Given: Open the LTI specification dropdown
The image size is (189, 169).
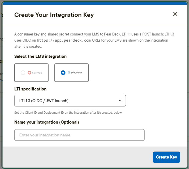Looking at the screenshot, I should (70, 101).
